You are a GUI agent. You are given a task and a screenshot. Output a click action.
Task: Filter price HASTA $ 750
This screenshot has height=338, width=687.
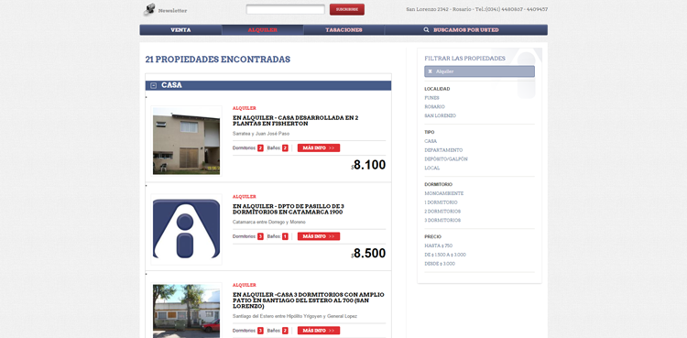click(x=438, y=245)
